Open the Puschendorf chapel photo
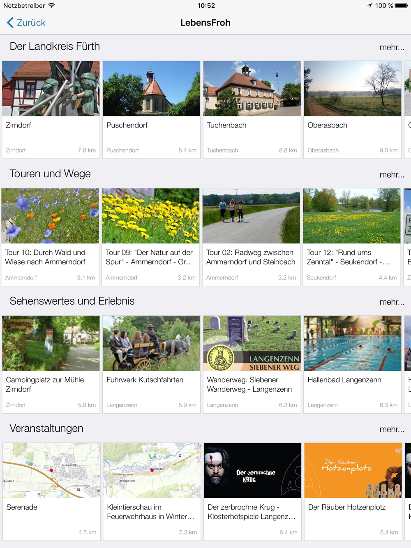 (151, 88)
